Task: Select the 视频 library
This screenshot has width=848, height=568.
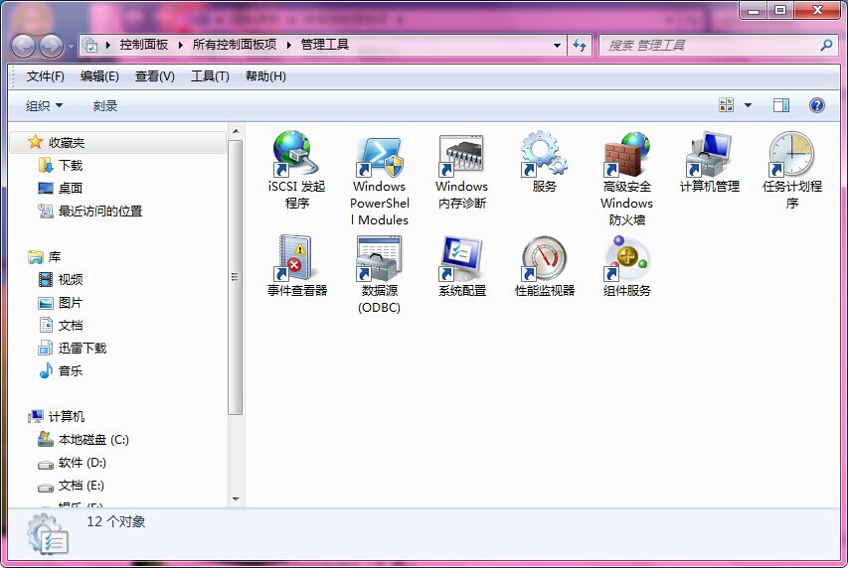Action: pos(61,279)
